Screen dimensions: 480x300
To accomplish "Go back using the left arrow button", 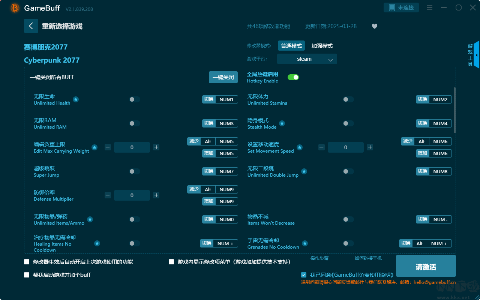I will point(31,26).
